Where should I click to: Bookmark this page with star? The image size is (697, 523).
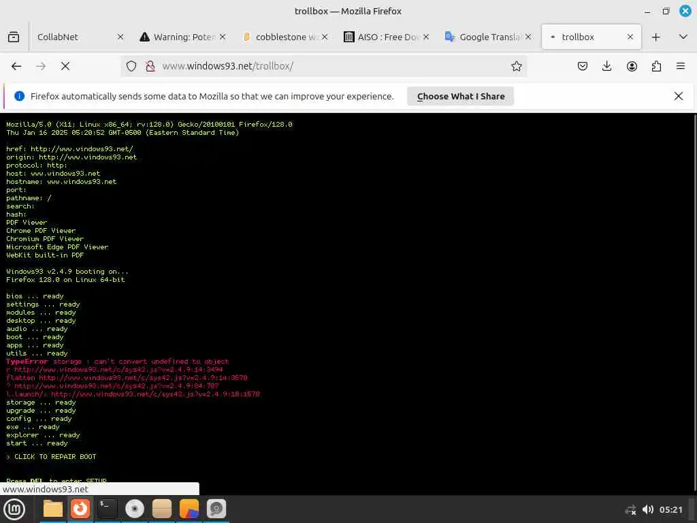[516, 66]
